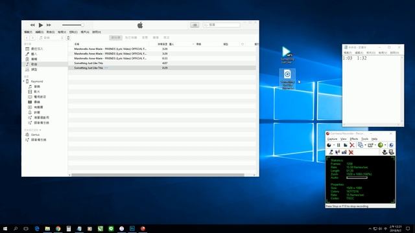This screenshot has height=233, width=415.
Task: Expand the green round button's dropdown arrow
Action: [385, 145]
